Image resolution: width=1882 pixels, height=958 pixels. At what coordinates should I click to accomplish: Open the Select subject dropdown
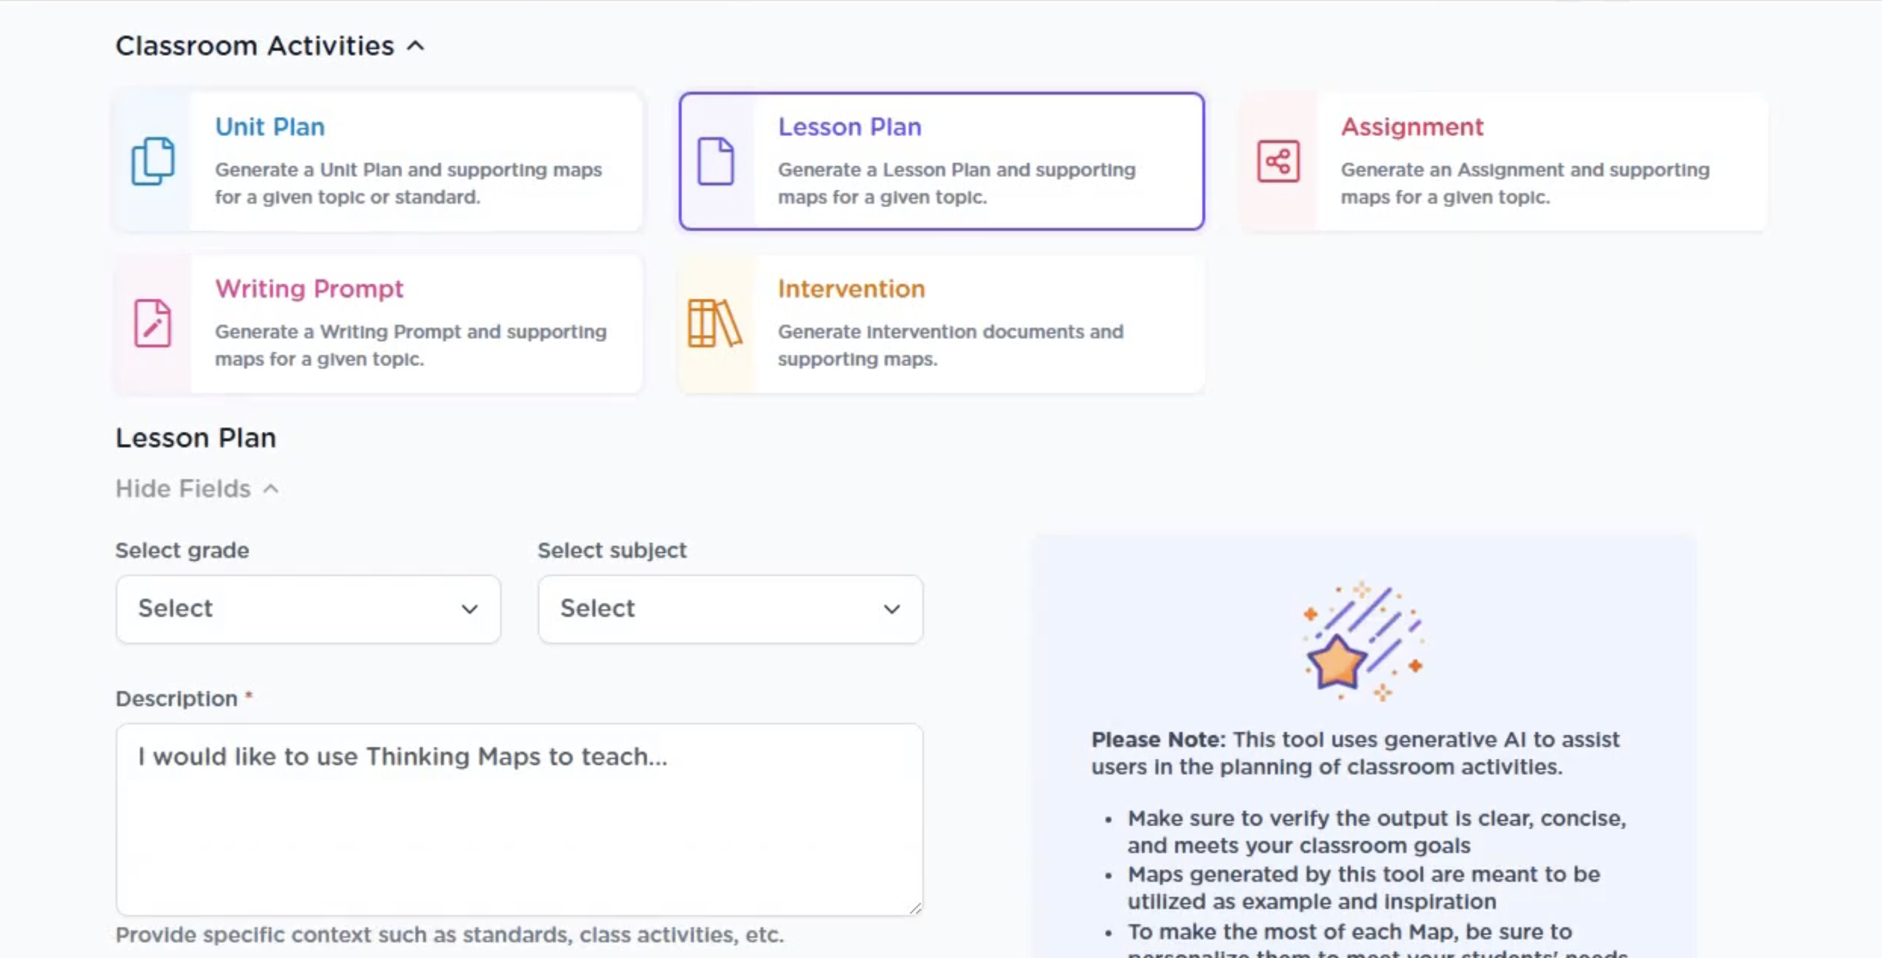[x=730, y=609]
